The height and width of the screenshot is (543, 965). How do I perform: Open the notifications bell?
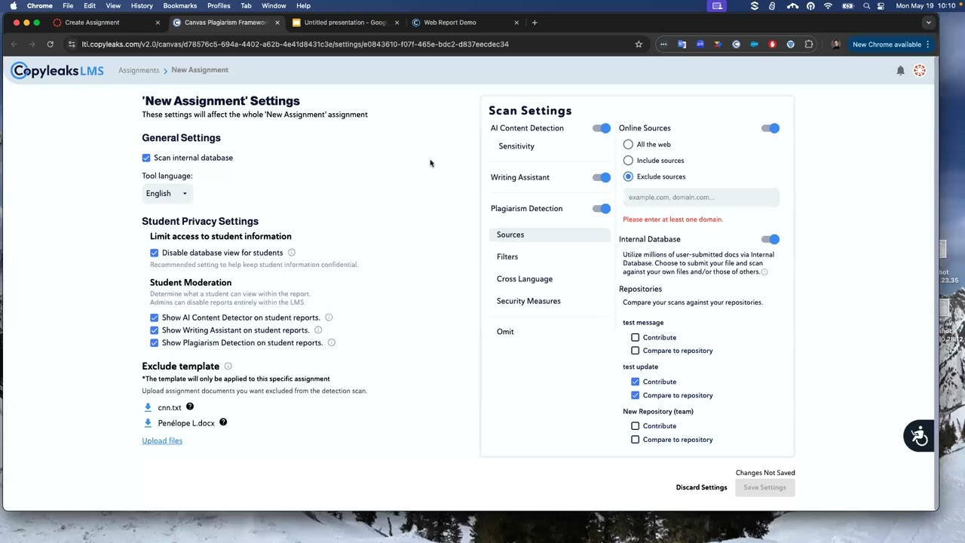point(900,70)
